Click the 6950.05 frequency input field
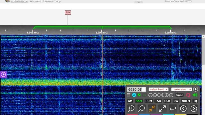Viewport: 205px width, 115px height. click(136, 89)
